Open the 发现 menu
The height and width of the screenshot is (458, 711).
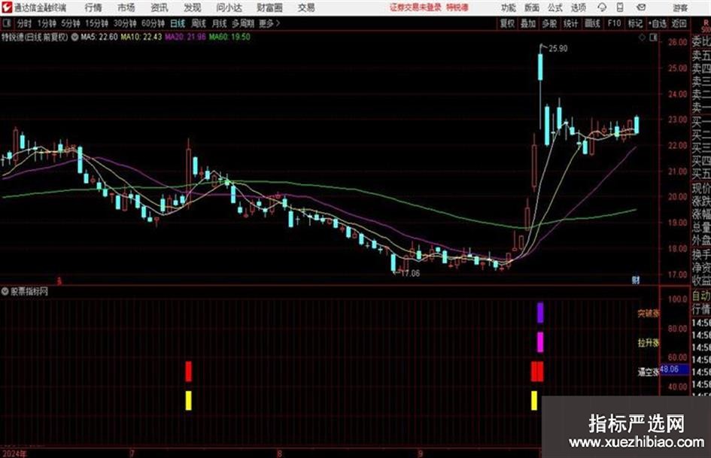(193, 8)
